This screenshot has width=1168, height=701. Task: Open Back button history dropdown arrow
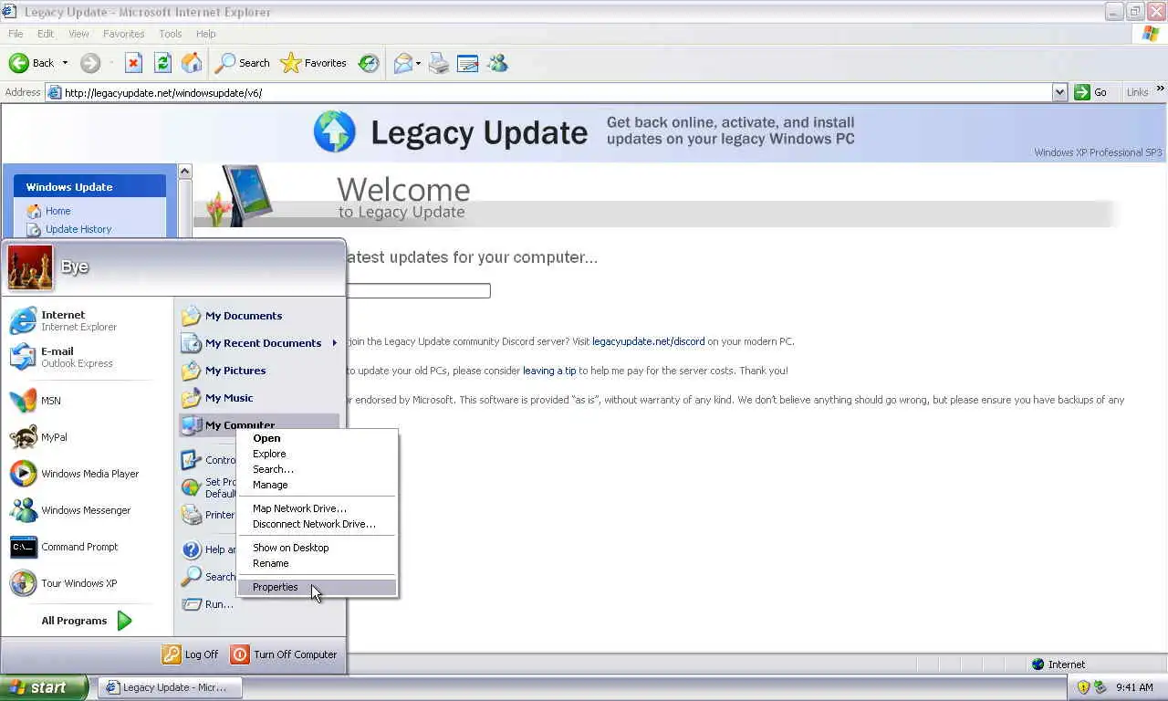(65, 63)
